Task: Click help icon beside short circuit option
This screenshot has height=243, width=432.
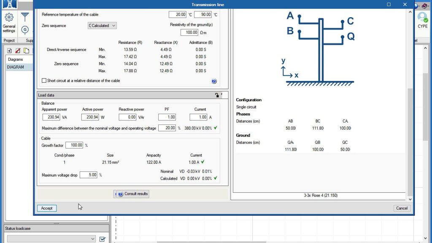Action: 214,81
